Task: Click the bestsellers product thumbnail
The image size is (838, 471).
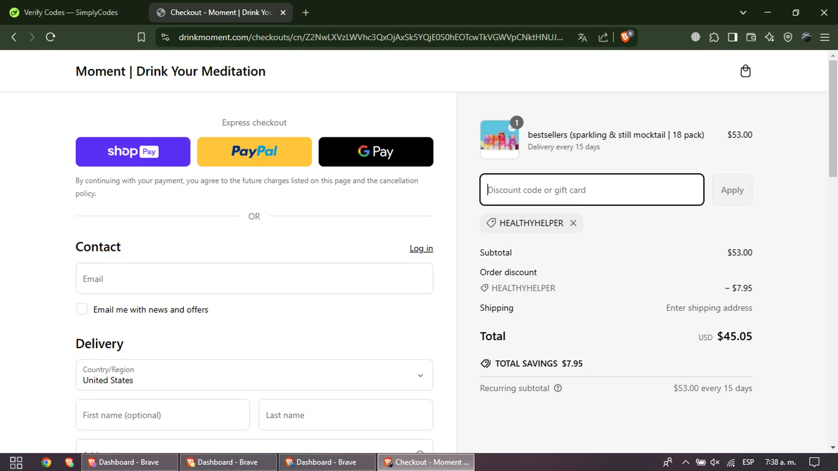Action: [499, 140]
